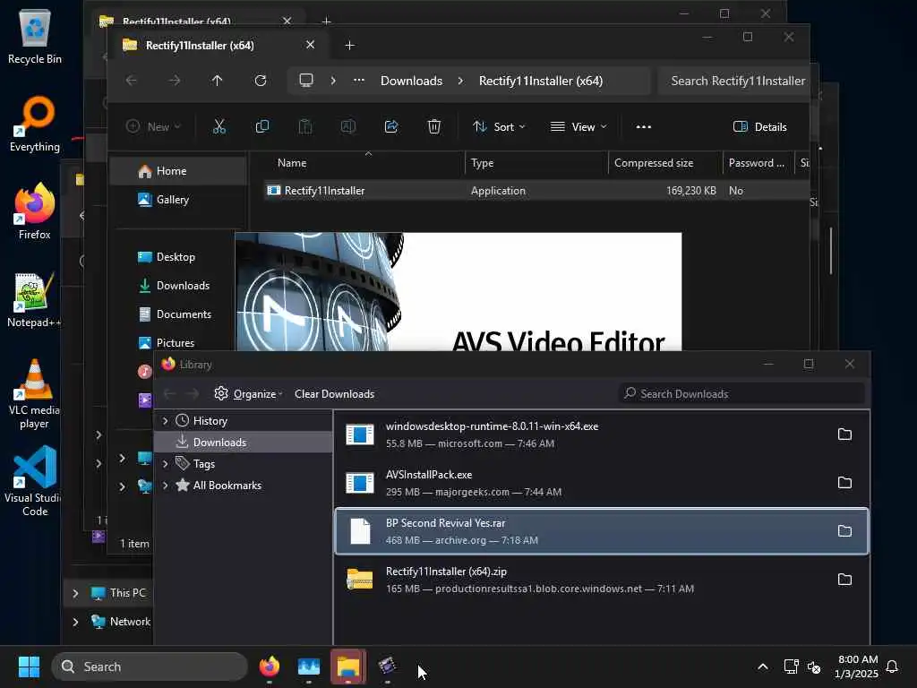The image size is (917, 688).
Task: Select AVSInstallPack.exe download entry
Action: tap(601, 483)
